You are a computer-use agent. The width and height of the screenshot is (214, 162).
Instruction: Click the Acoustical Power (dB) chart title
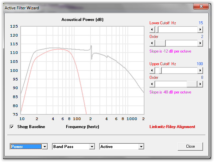(83, 20)
